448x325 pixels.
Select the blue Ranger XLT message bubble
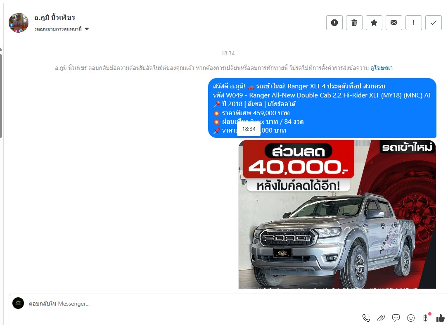point(322,108)
